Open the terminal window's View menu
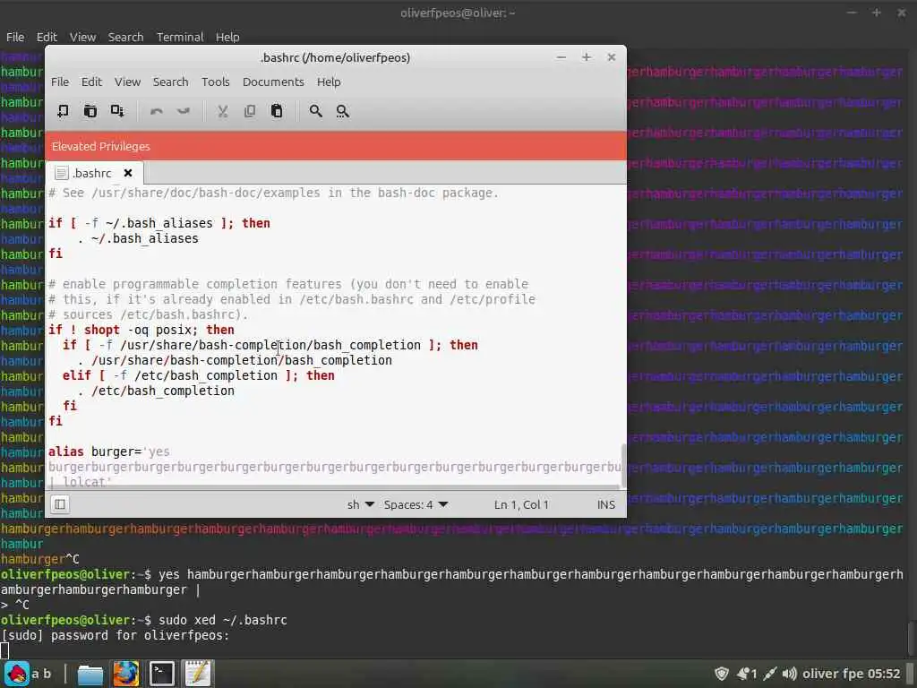 [x=83, y=37]
